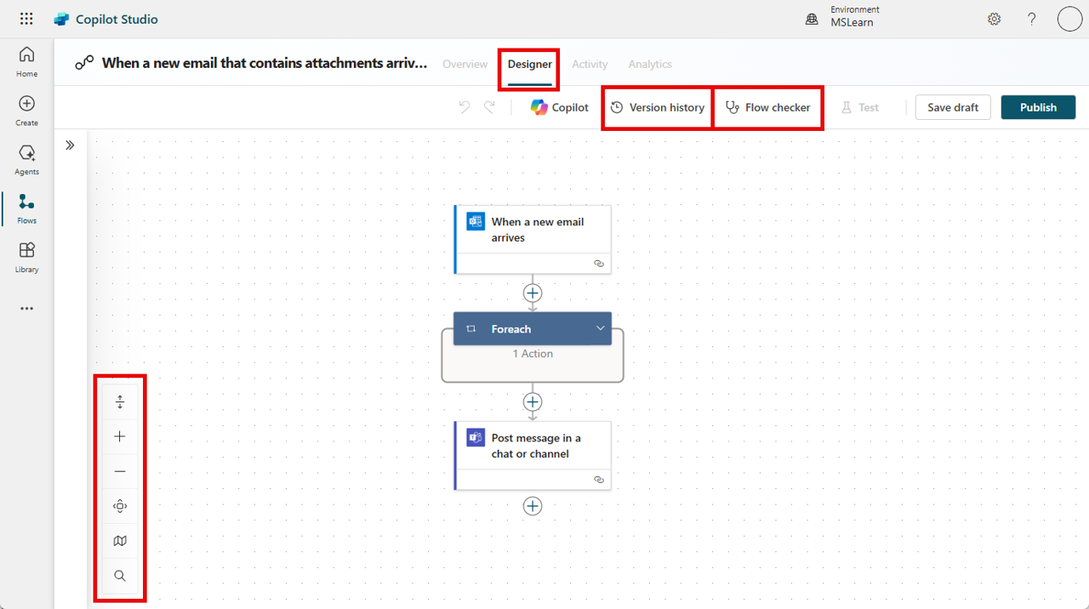
Task: Click the flow title text
Action: [x=265, y=63]
